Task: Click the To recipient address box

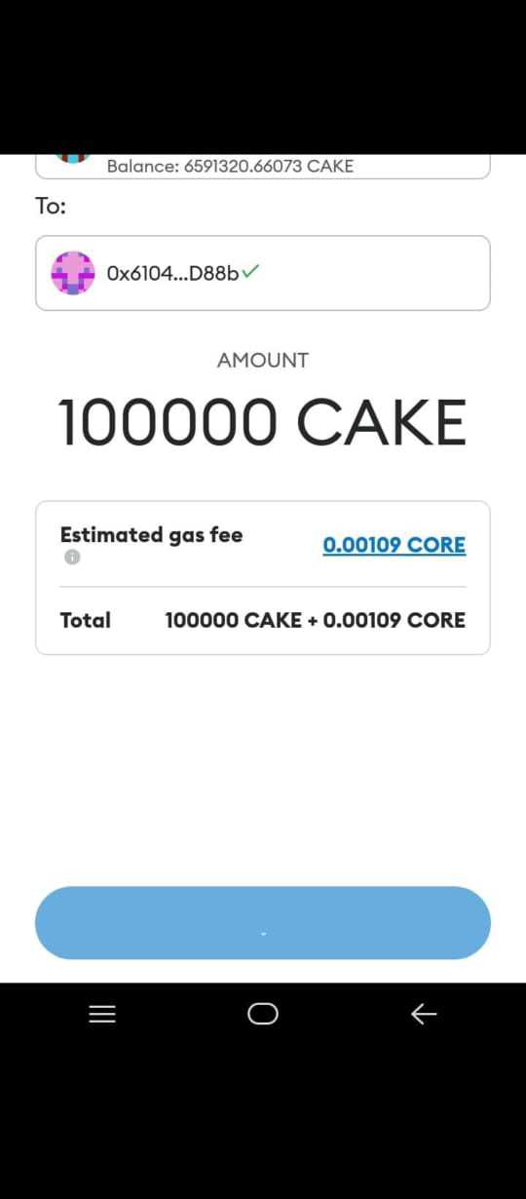Action: [263, 273]
